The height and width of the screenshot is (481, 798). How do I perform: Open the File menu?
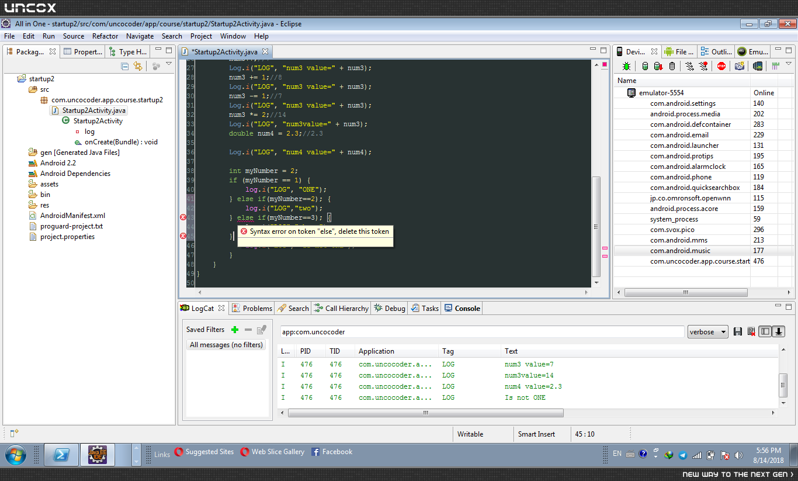pos(9,36)
